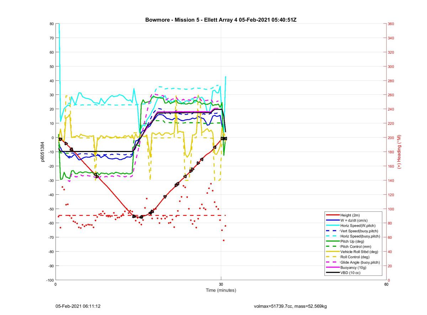Select the 'Roll Control (deg)' legend label
This screenshot has width=427, height=315.
pos(355,257)
